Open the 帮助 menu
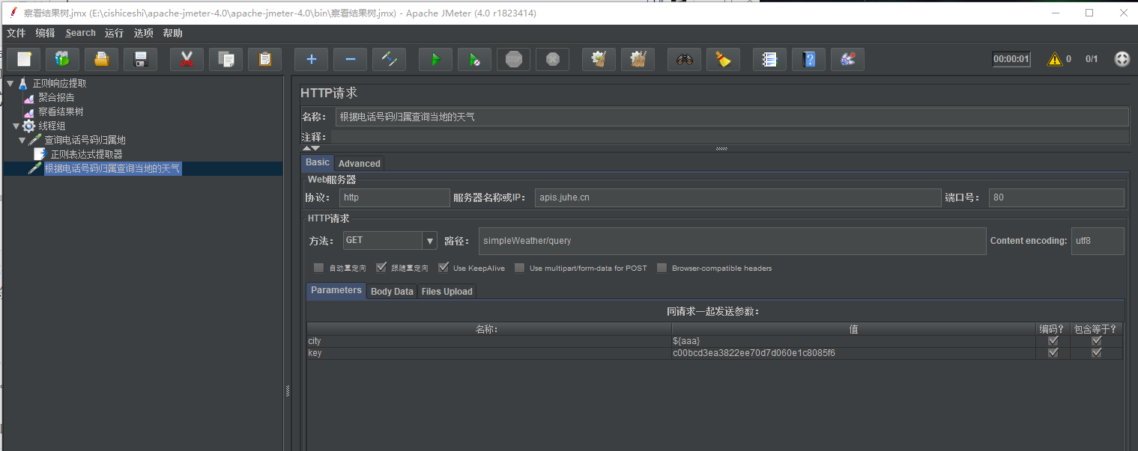This screenshot has height=451, width=1138. coord(172,33)
